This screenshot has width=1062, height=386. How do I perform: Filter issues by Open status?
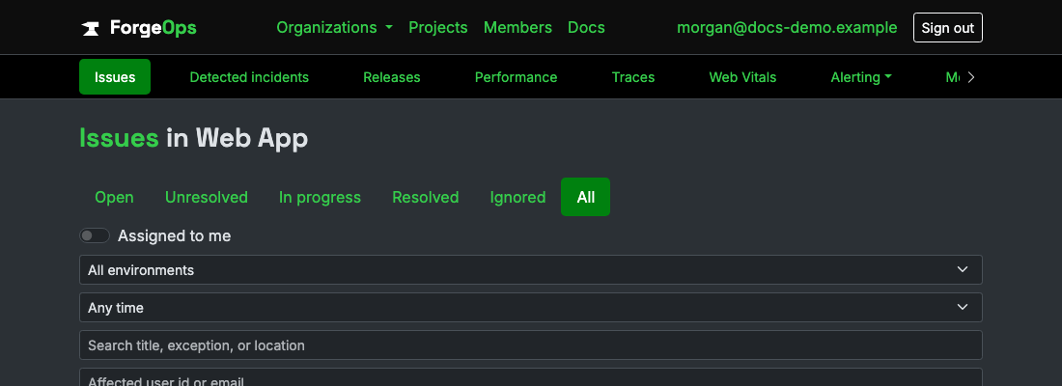[115, 197]
